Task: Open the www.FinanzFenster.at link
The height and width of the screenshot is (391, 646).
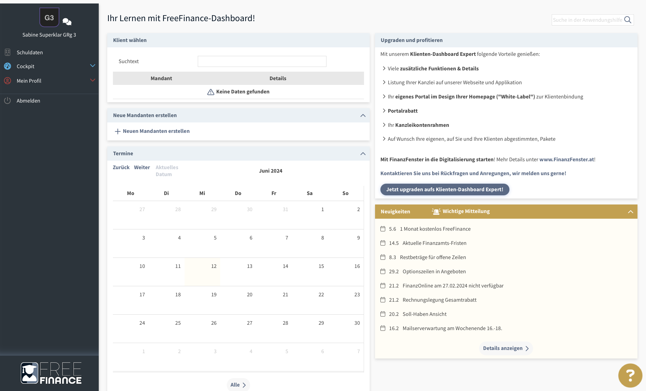Action: point(567,159)
